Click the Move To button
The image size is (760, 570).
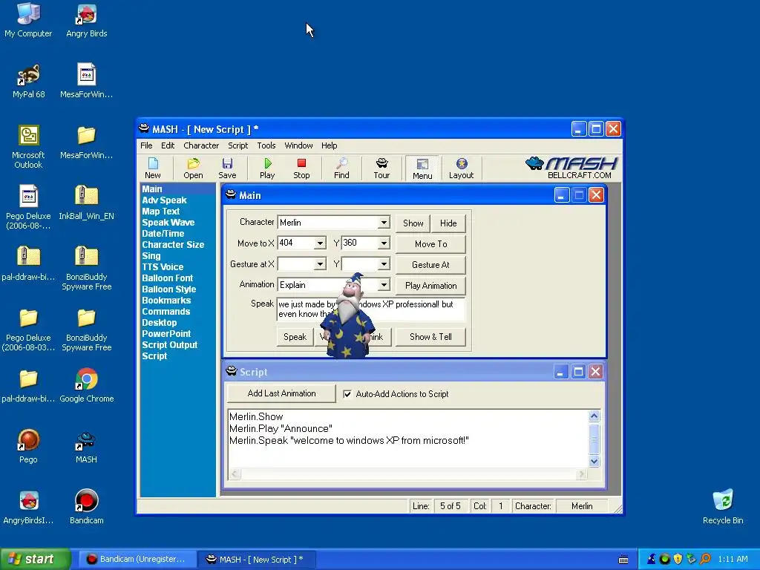(x=431, y=243)
